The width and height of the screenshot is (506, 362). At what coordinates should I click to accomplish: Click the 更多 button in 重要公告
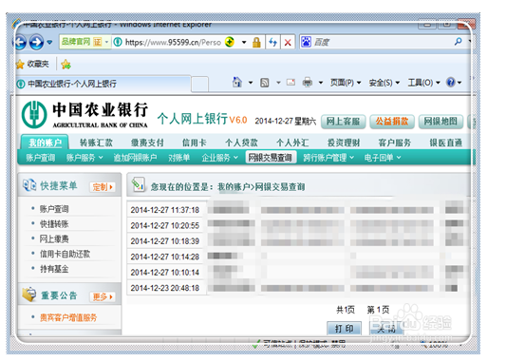103,296
